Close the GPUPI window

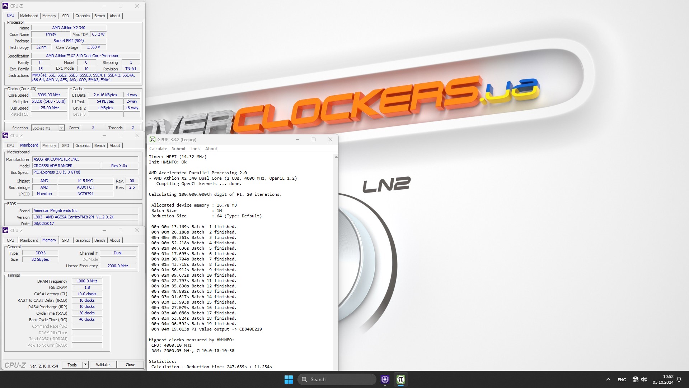(330, 139)
